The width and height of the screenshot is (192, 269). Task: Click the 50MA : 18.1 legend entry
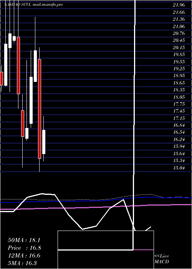click(x=24, y=240)
